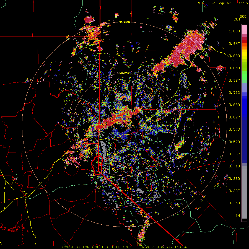Pick the pink top segment of color scale

(x=244, y=29)
